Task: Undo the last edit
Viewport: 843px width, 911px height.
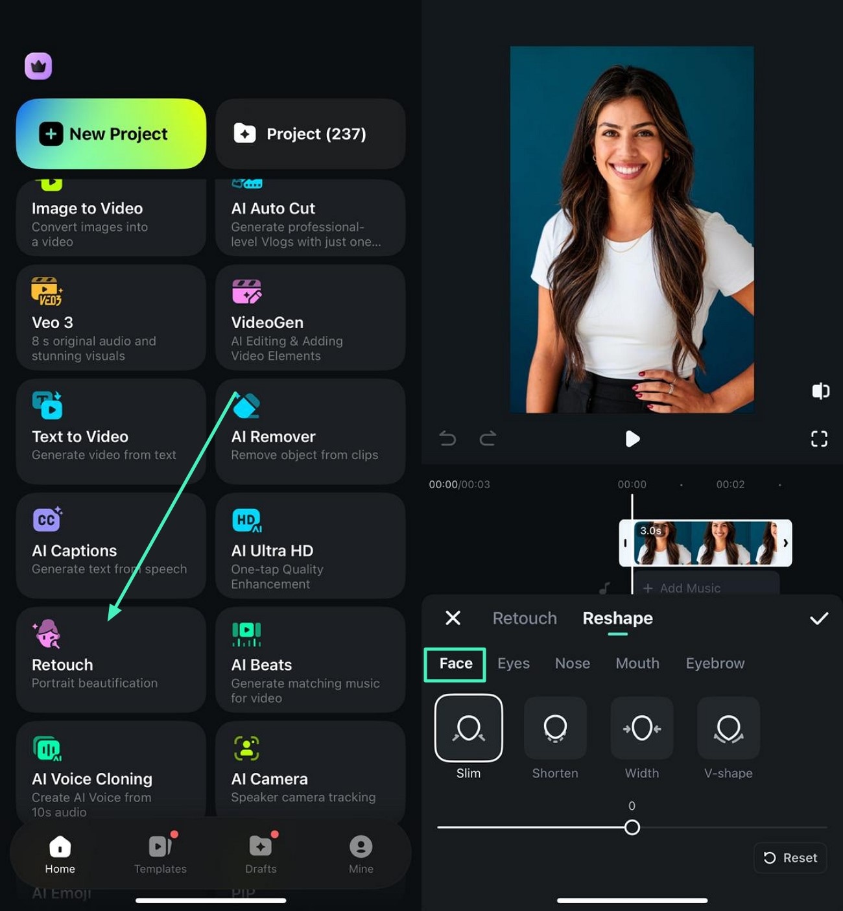Action: (447, 439)
